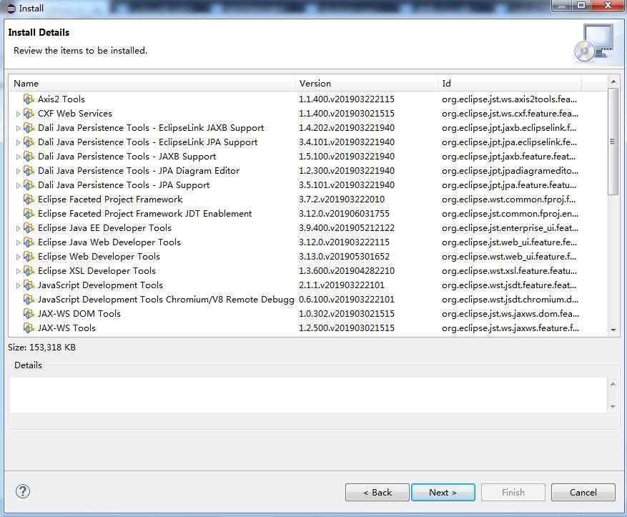Expand Eclipse Java Web Developer Tools node
Screen dimensions: 627x517
(18, 242)
